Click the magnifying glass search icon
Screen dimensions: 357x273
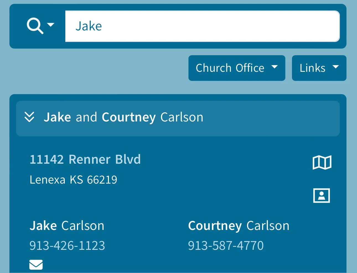(35, 25)
